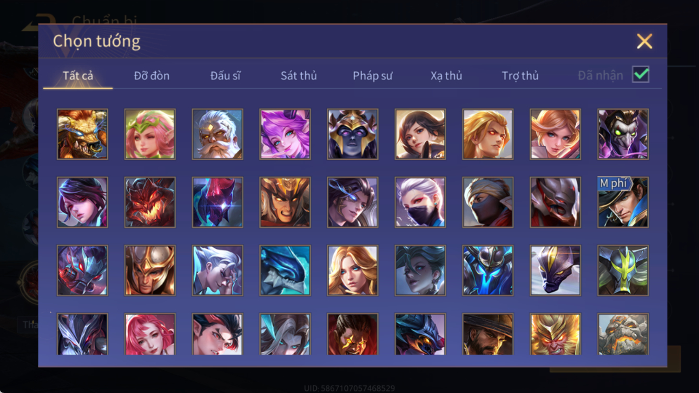The width and height of the screenshot is (699, 393).
Task: Open the Đấu sĩ tab
Action: tap(225, 76)
